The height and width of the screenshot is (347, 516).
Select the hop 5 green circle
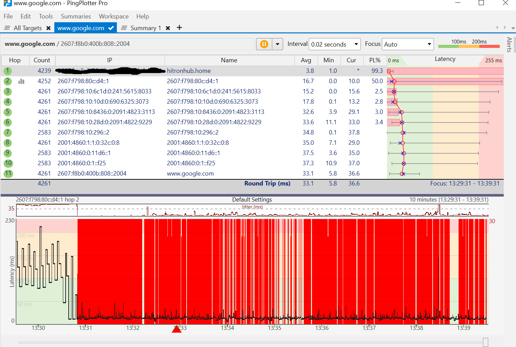[x=8, y=112]
